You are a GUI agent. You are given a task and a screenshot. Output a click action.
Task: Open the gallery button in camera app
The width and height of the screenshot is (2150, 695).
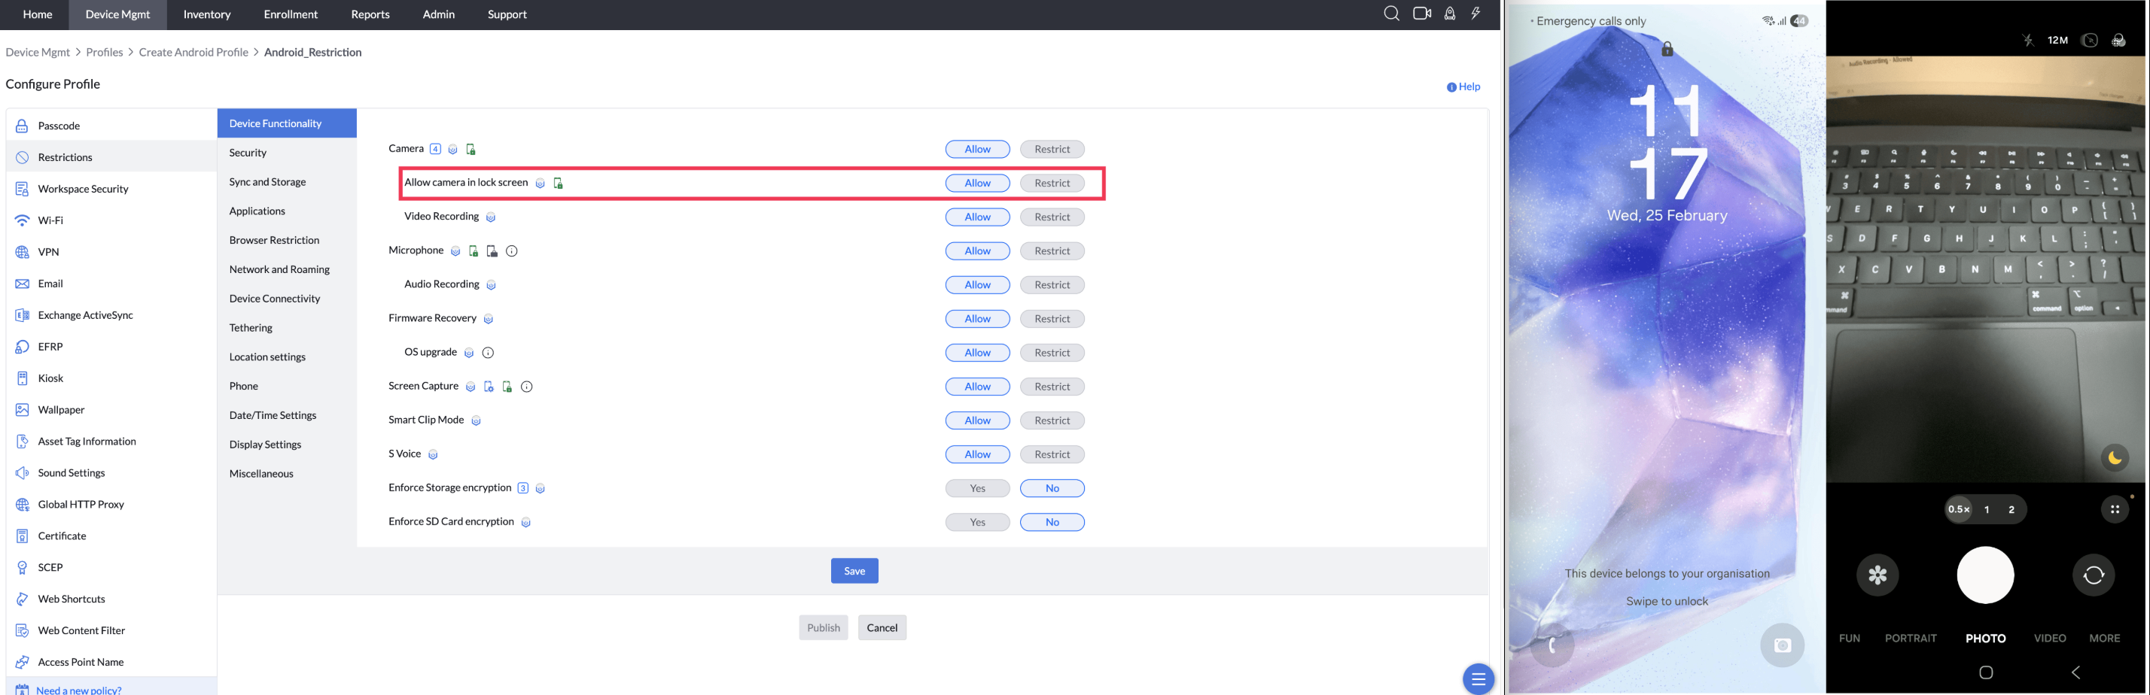coord(1877,575)
